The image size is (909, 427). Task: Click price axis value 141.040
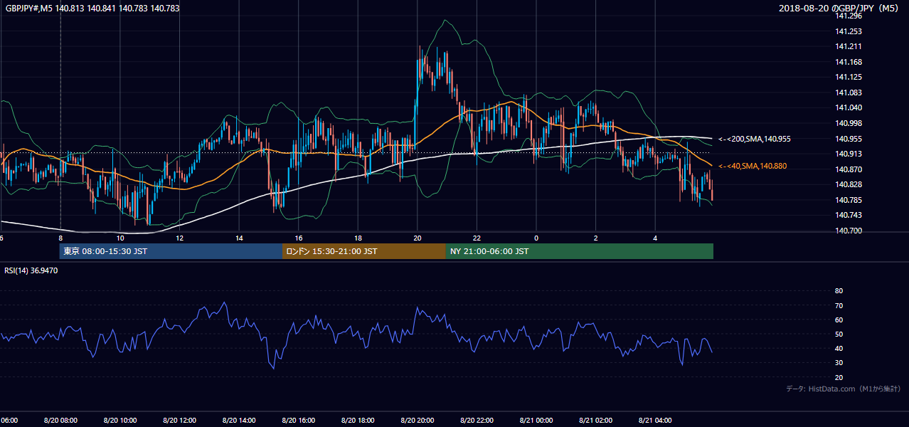tap(849, 107)
